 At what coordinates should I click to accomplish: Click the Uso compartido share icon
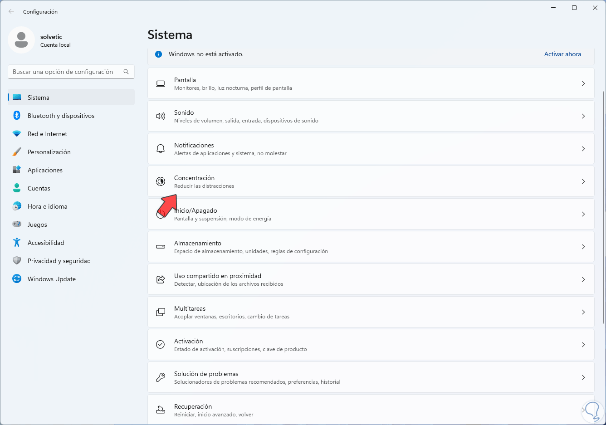tap(161, 279)
